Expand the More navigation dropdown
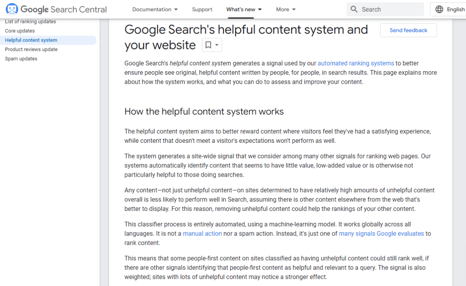The image size is (466, 286). (286, 9)
